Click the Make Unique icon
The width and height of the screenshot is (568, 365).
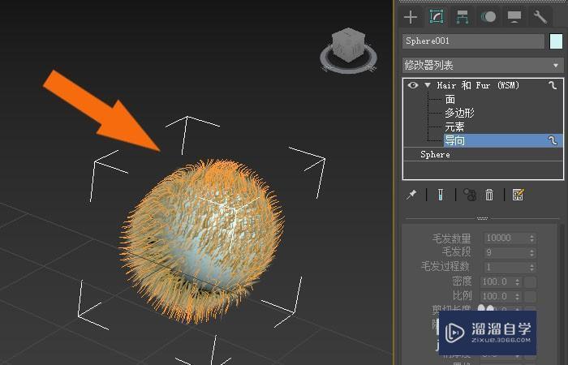(x=470, y=195)
